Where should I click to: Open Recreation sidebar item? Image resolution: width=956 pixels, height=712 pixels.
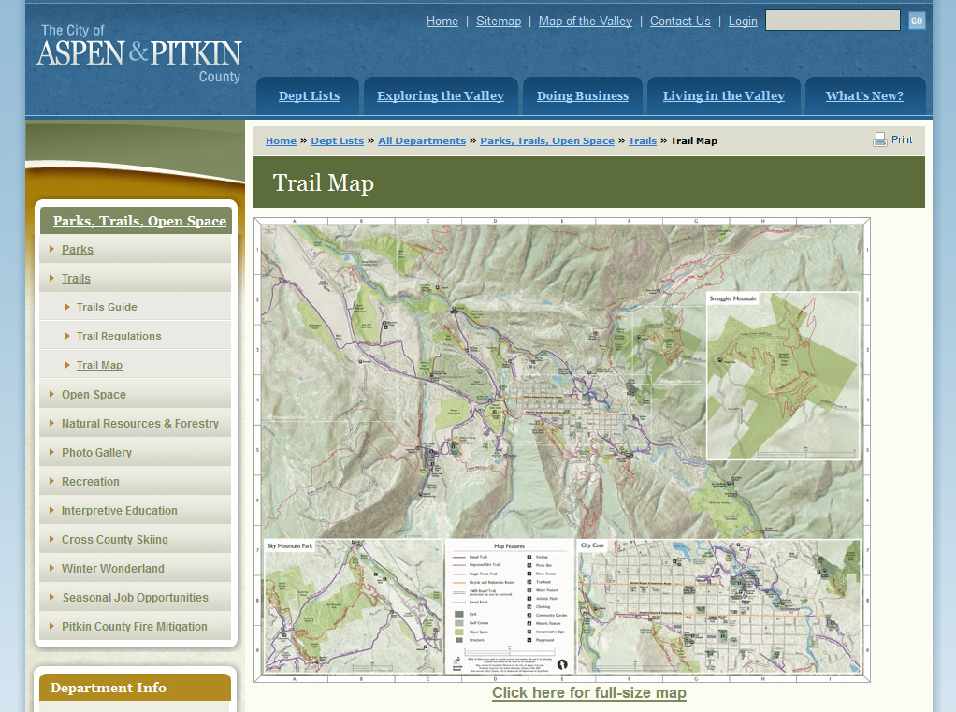pos(90,482)
